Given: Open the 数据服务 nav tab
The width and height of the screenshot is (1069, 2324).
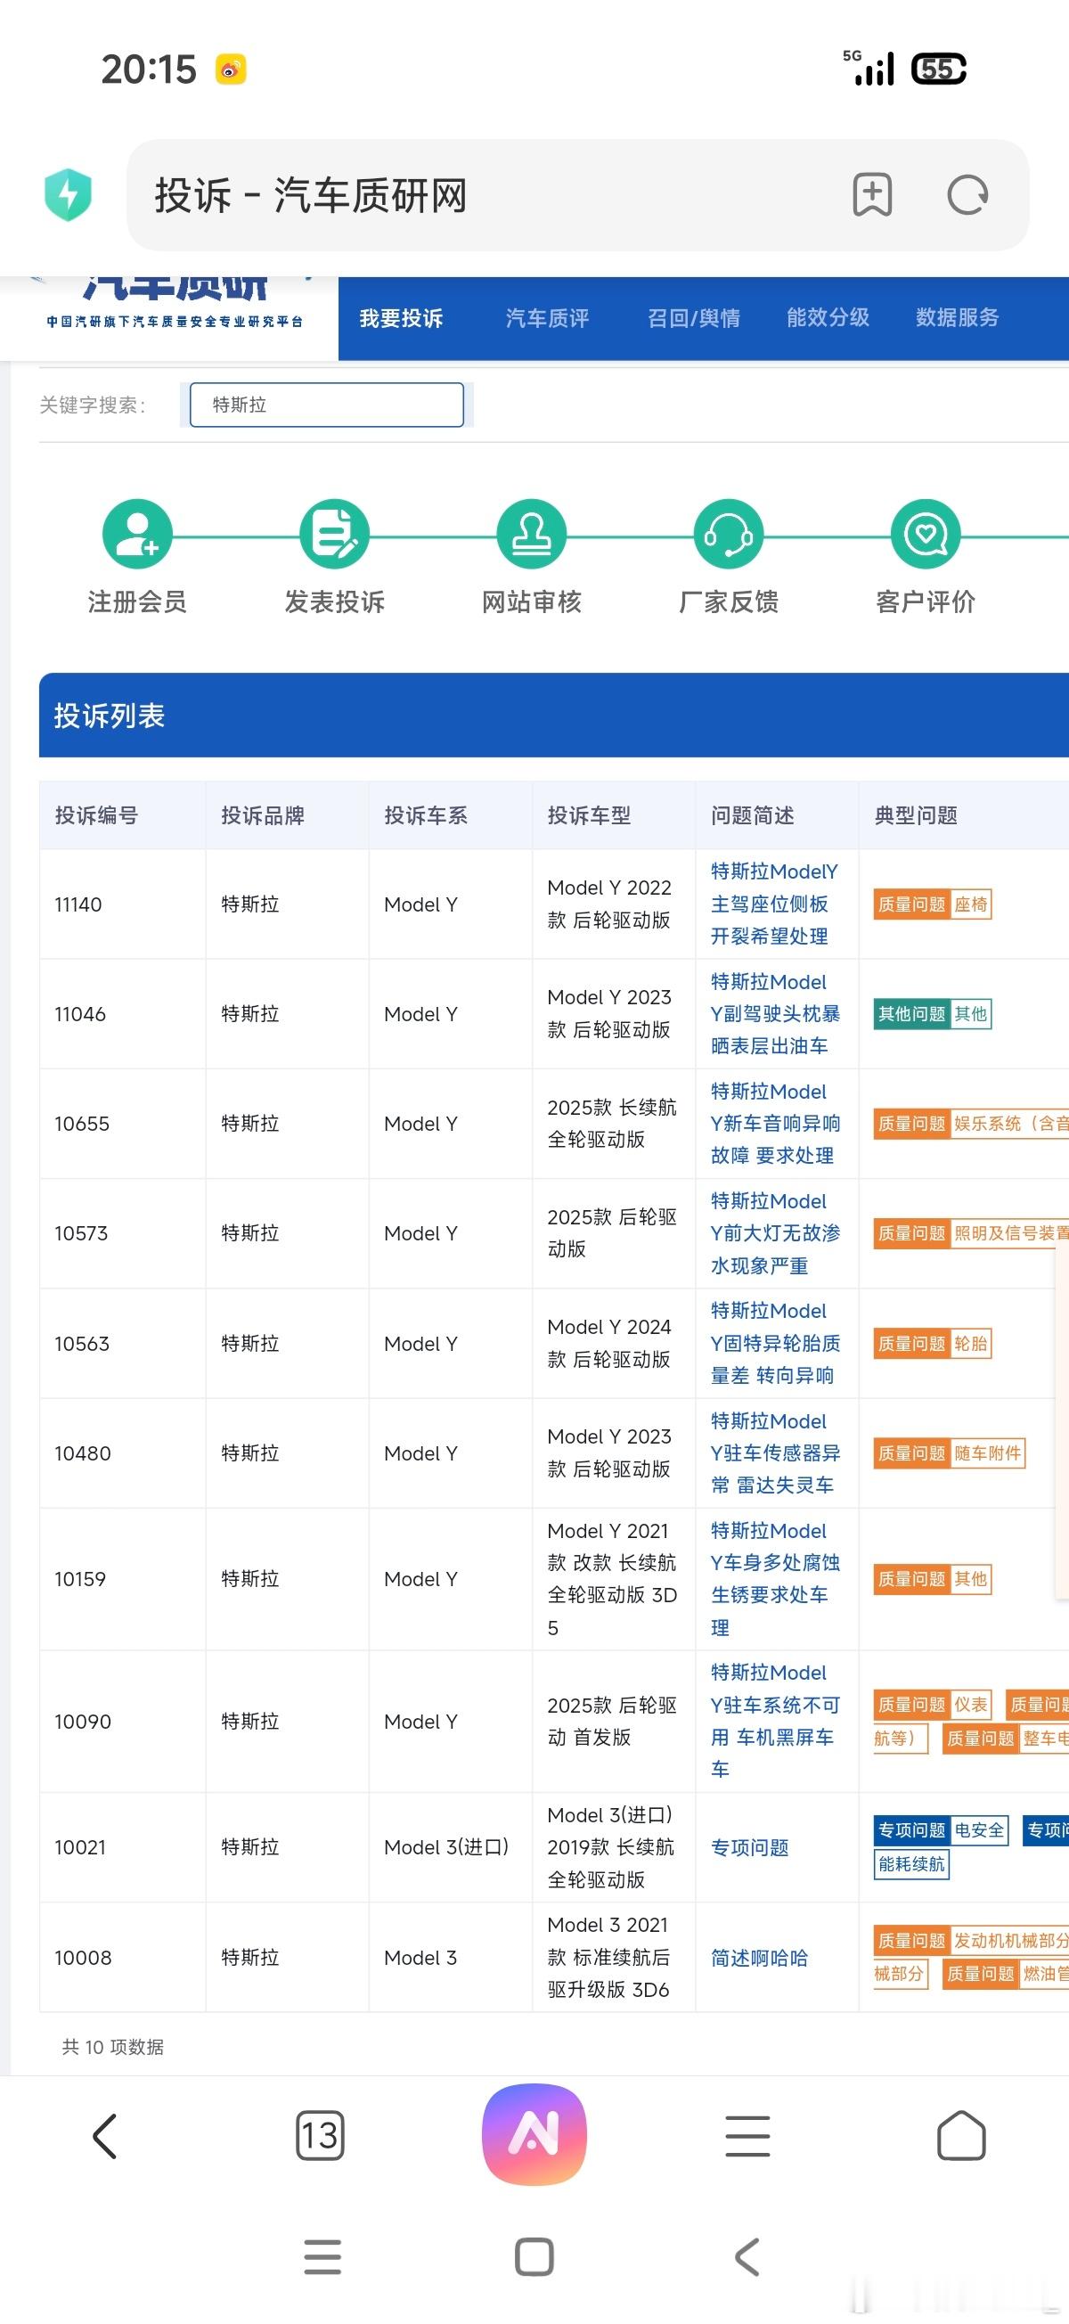Looking at the screenshot, I should (957, 317).
